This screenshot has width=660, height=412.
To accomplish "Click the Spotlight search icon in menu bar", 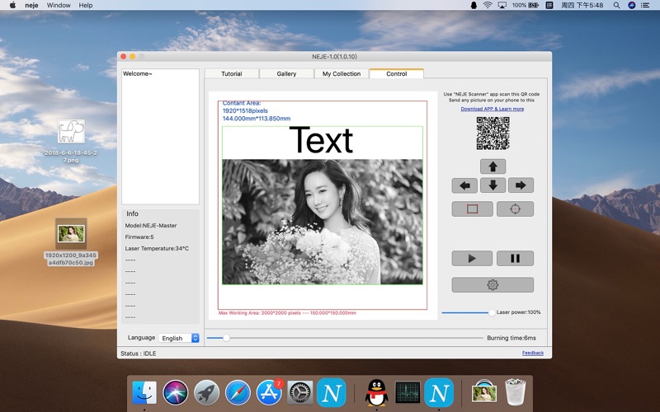I will [x=616, y=5].
